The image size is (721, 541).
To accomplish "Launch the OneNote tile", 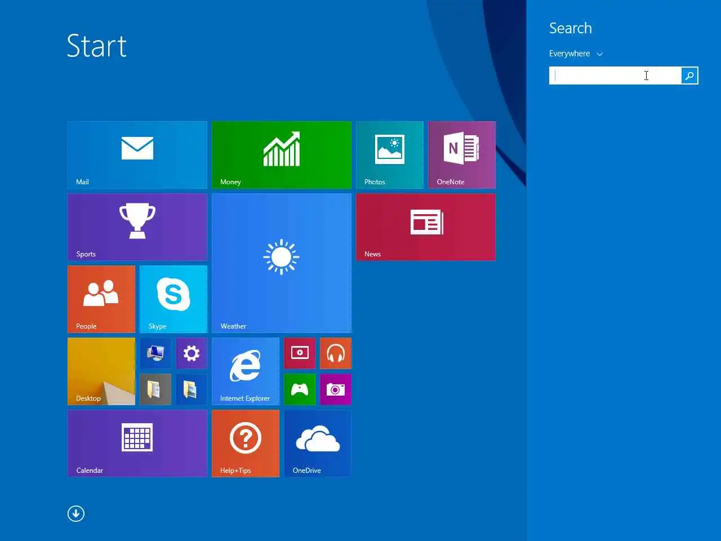I will pos(462,155).
